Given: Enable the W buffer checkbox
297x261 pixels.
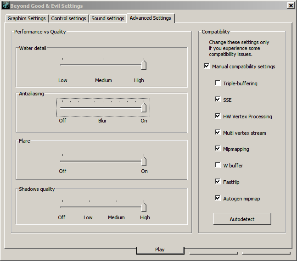Looking at the screenshot, I should click(218, 165).
